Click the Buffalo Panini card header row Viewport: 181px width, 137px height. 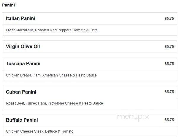tap(90, 120)
